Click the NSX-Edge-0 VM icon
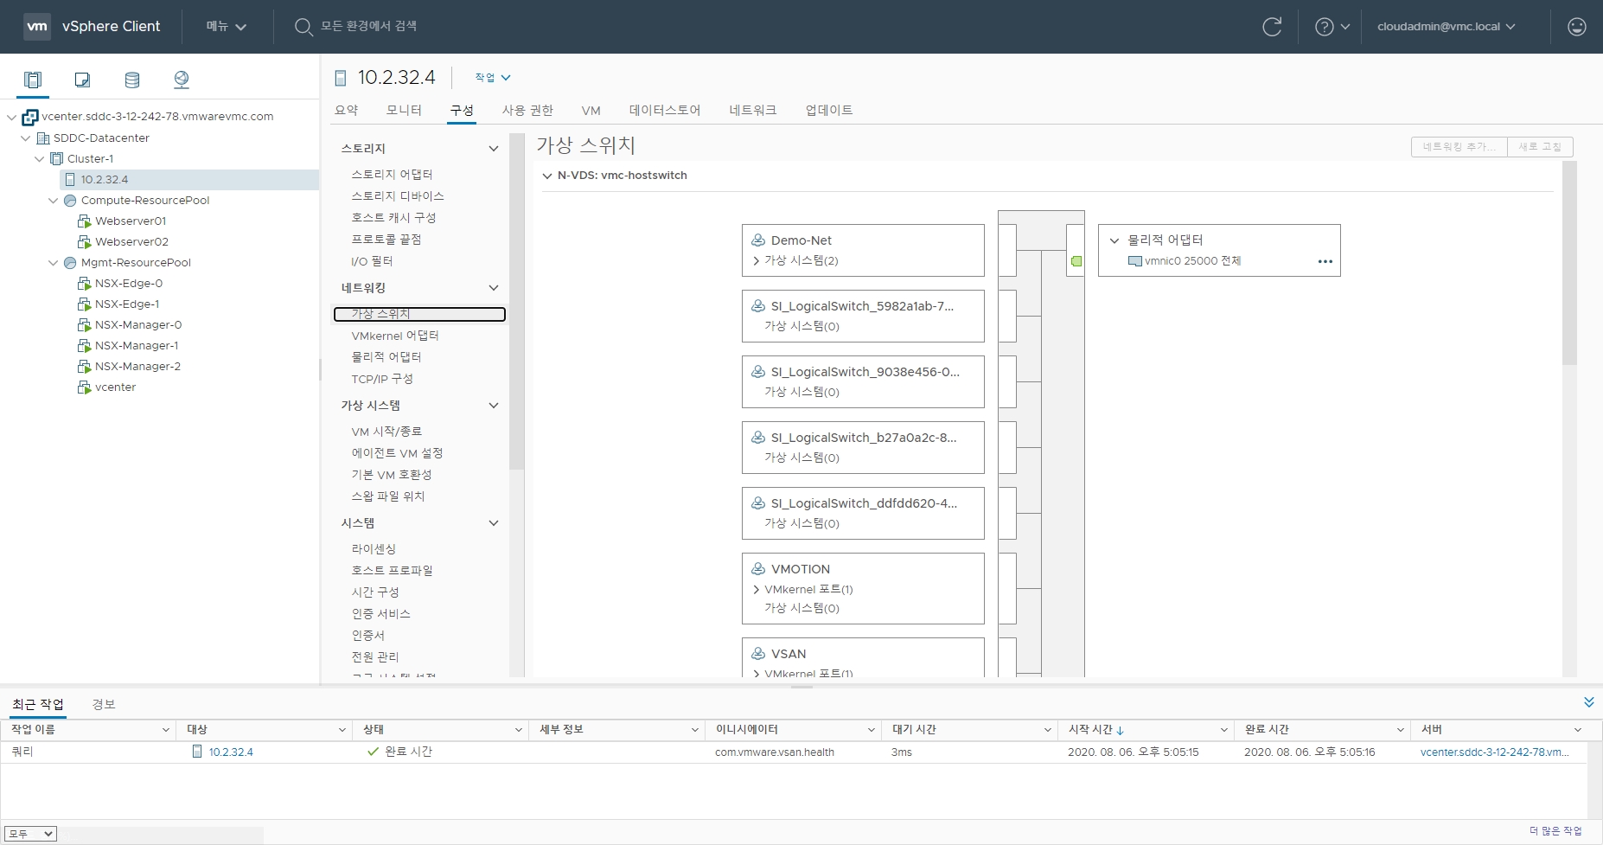Screen dimensions: 1603x845 click(x=84, y=284)
